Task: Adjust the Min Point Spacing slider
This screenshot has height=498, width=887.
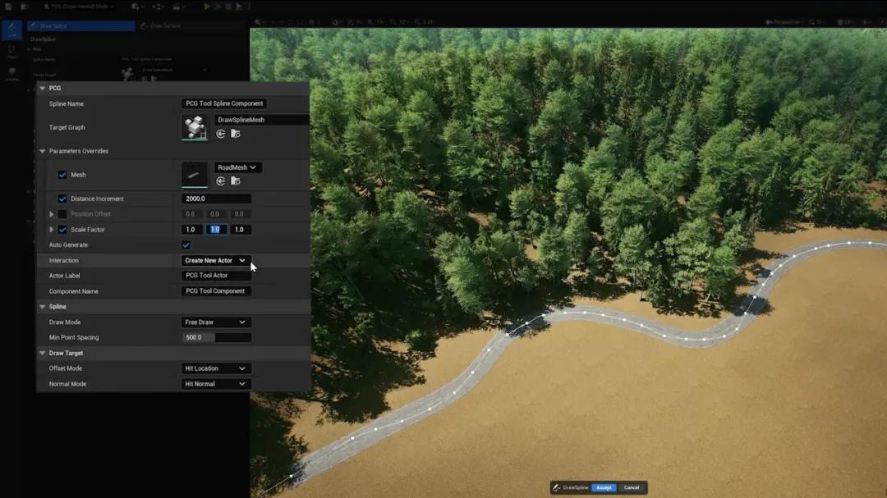Action: 216,338
